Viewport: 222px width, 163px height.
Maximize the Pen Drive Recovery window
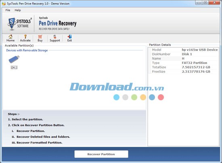pyautogui.click(x=205, y=2)
